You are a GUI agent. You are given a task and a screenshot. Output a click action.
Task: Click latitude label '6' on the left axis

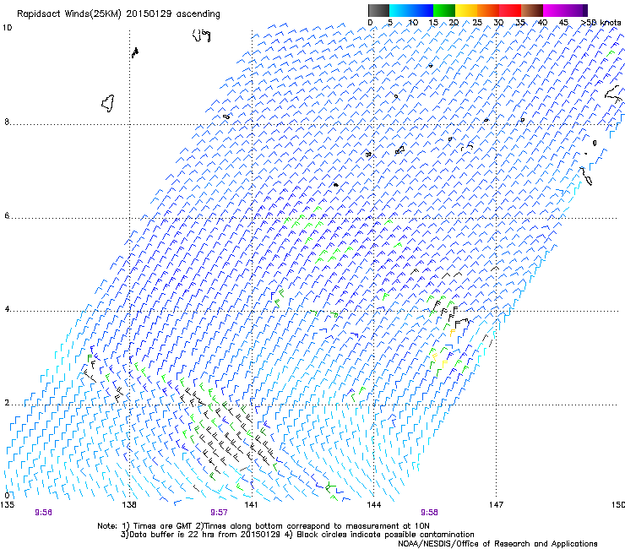[x=7, y=215]
